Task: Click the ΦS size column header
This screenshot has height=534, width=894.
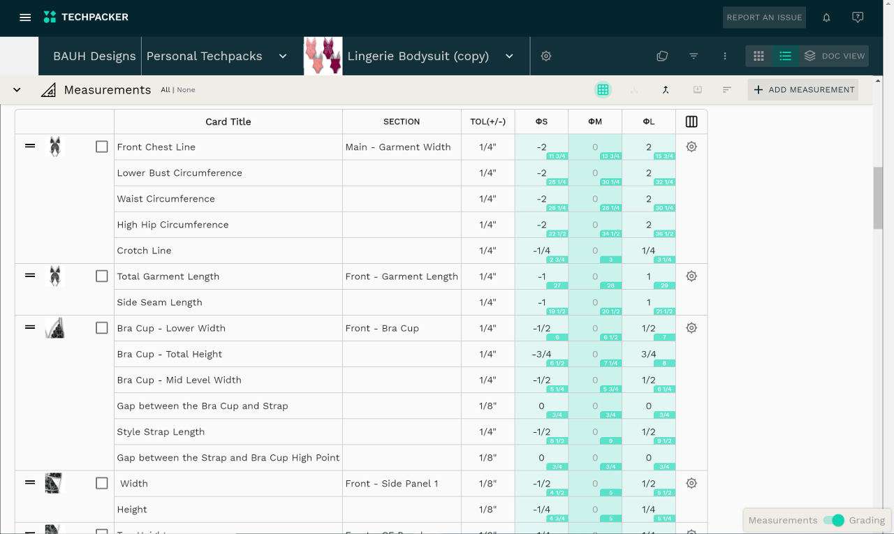Action: (541, 121)
